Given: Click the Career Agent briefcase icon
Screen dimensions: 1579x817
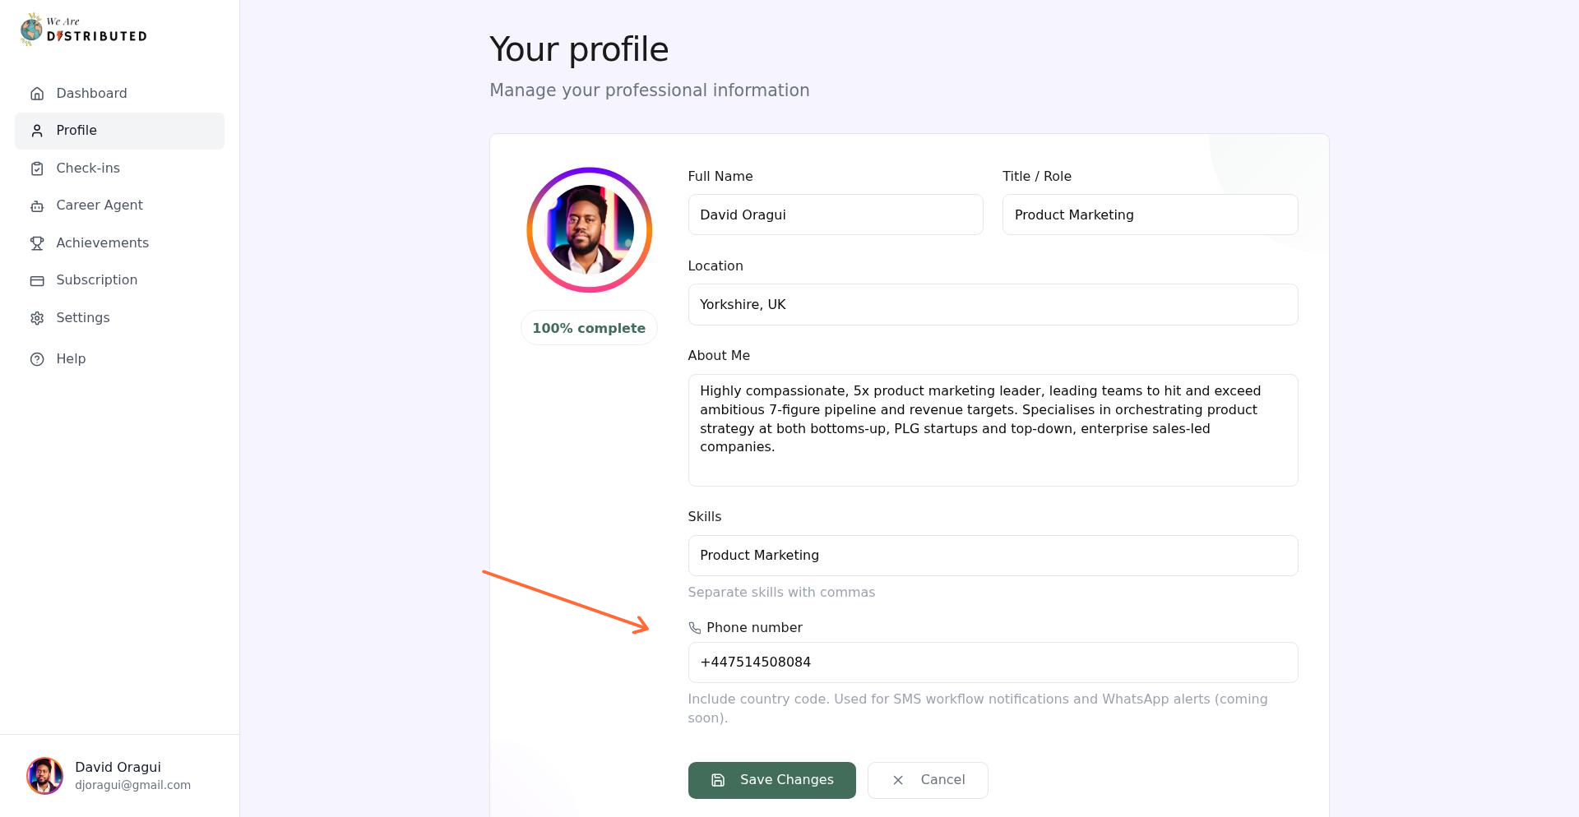Looking at the screenshot, I should tap(37, 205).
